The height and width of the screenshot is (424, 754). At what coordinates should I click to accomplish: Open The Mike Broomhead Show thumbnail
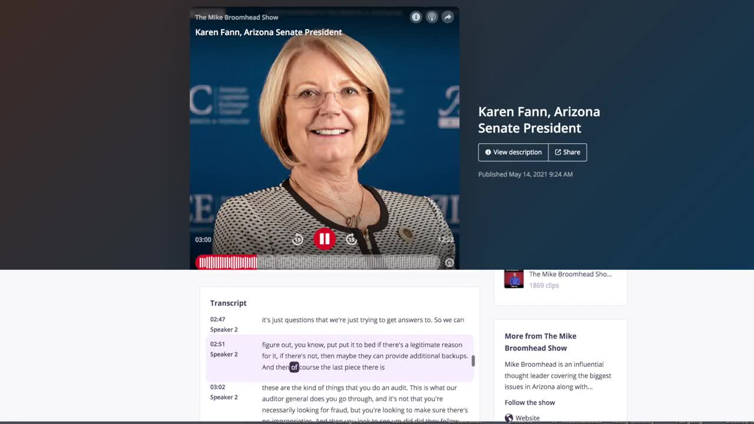(514, 279)
